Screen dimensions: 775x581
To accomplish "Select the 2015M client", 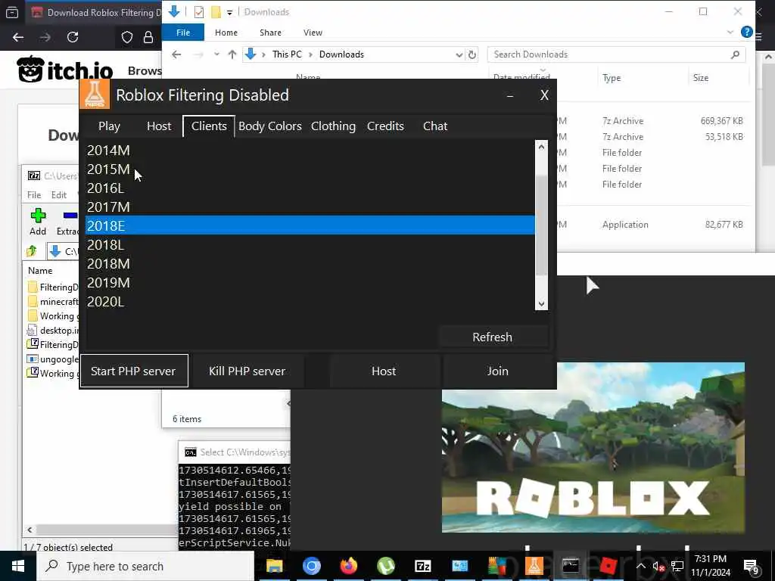I will [x=310, y=169].
